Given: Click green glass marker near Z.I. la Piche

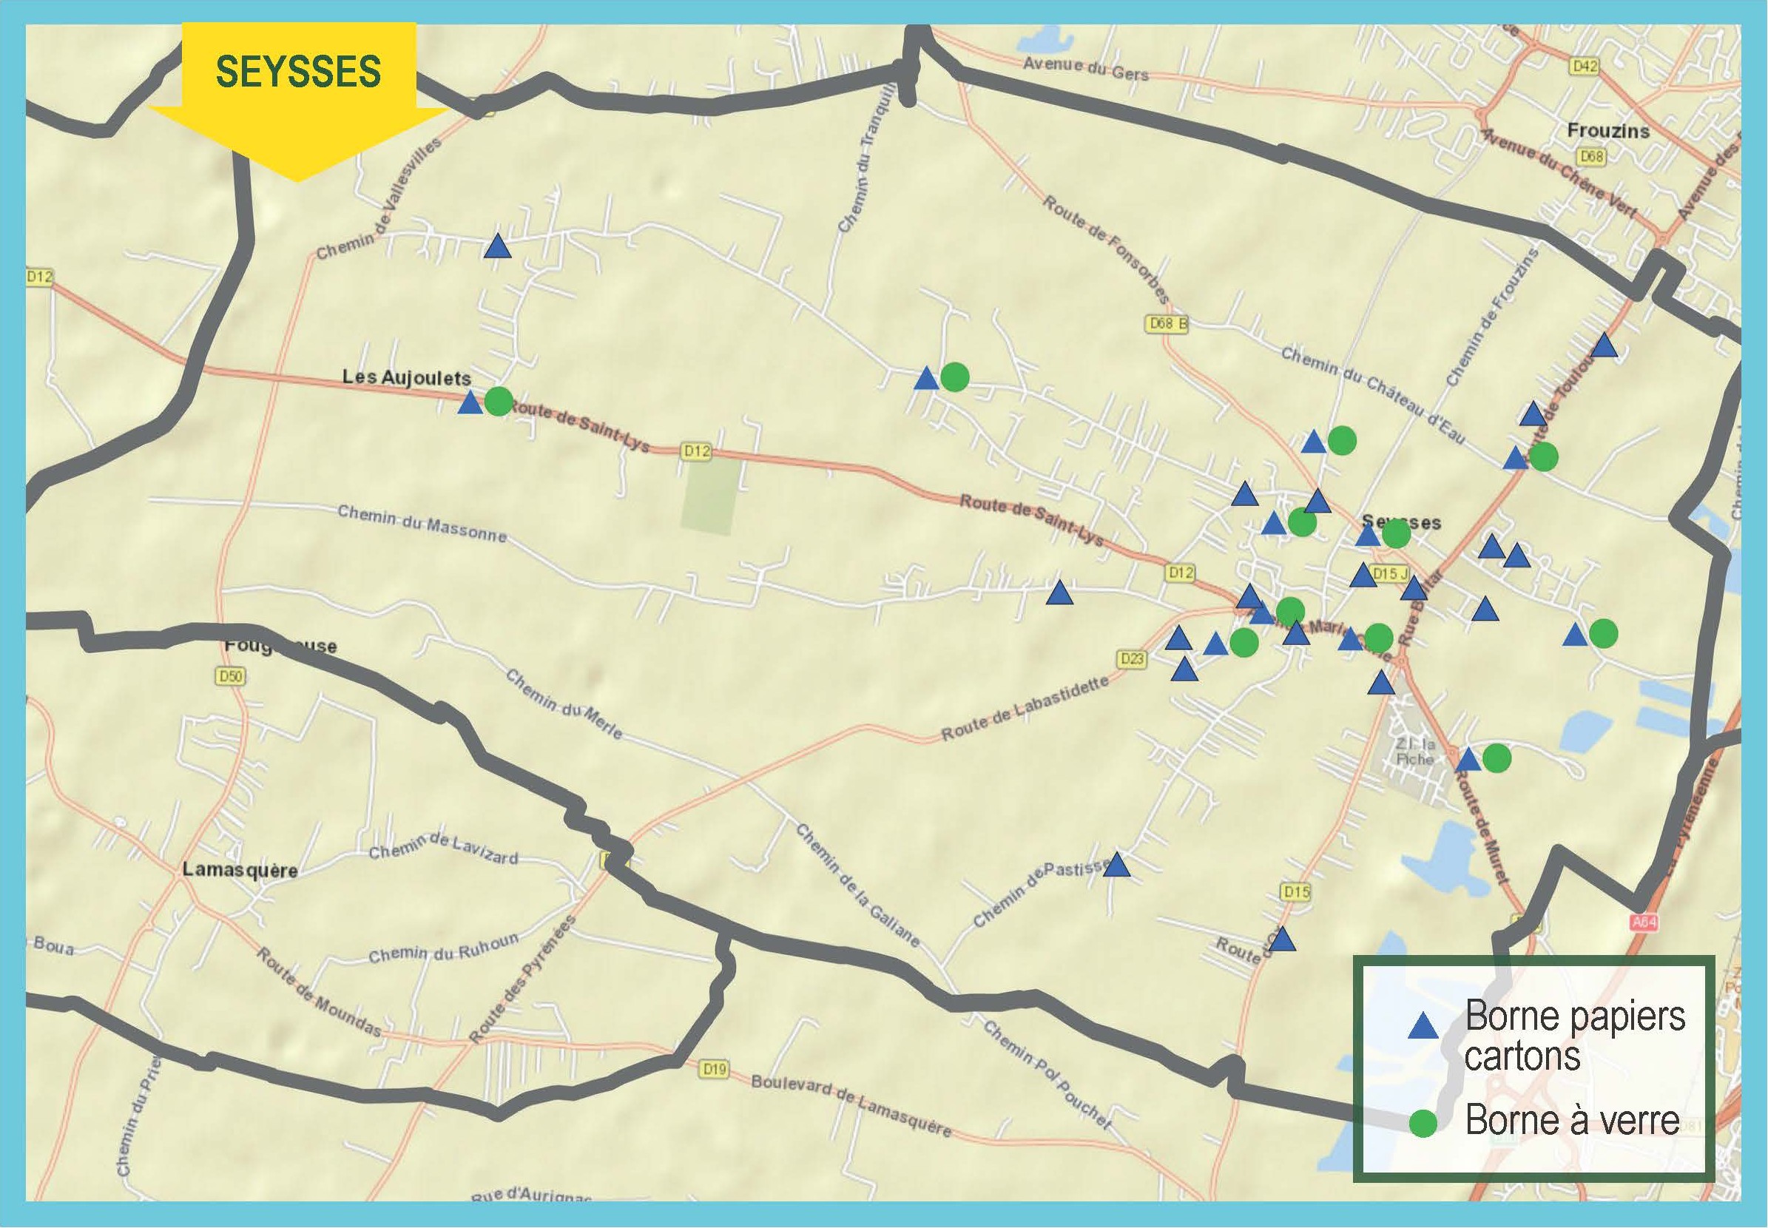Looking at the screenshot, I should [x=1497, y=759].
